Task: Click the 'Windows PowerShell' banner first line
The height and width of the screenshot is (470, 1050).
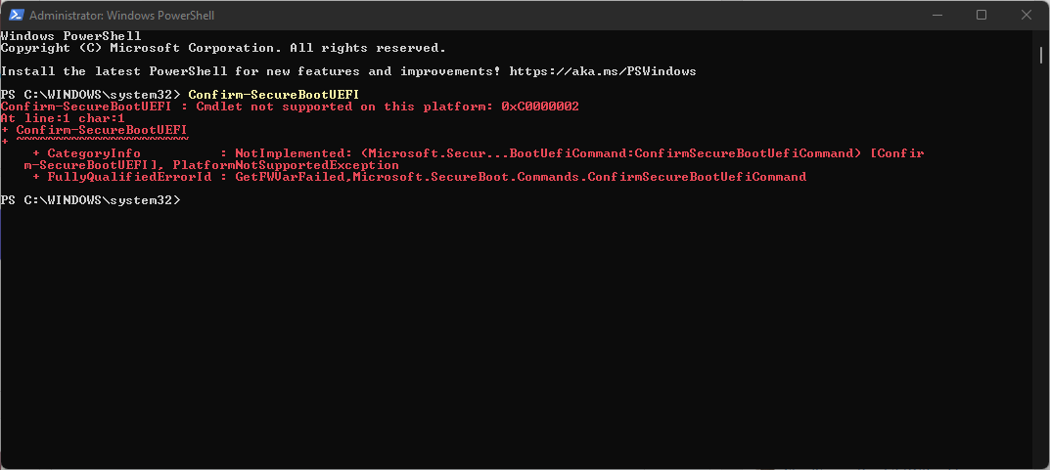Action: coord(70,36)
